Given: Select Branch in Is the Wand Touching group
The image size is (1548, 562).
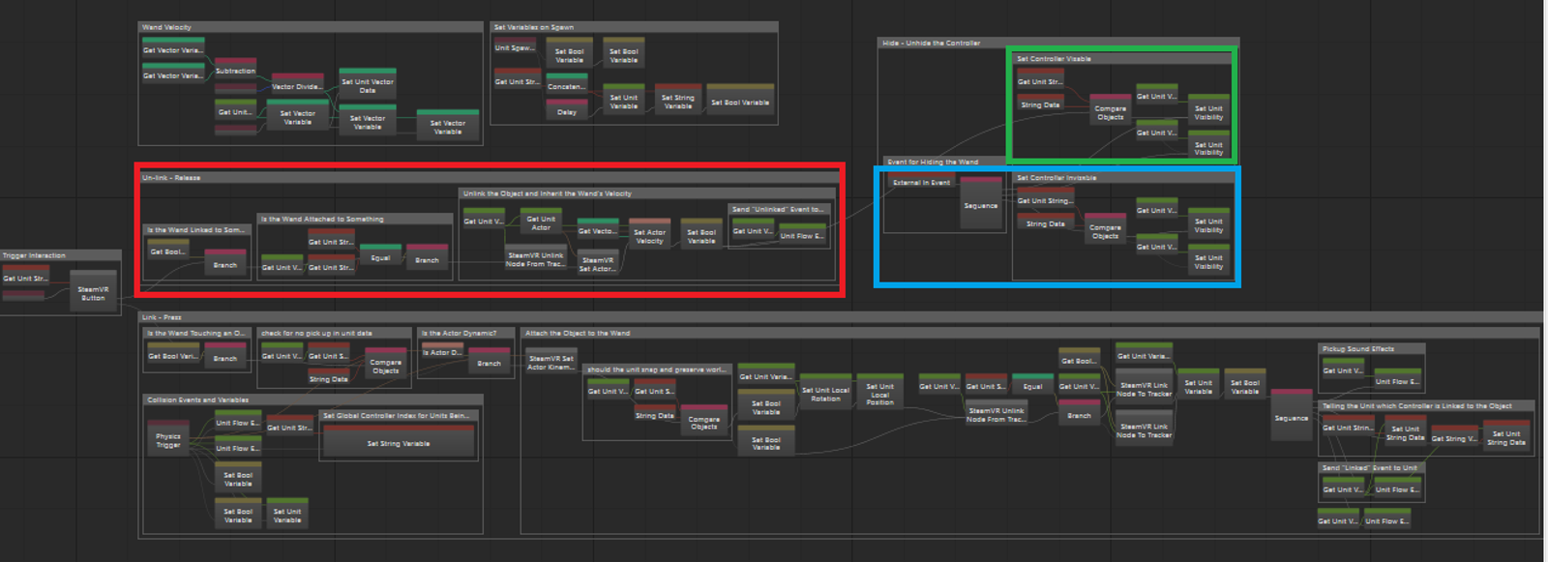Looking at the screenshot, I should pyautogui.click(x=225, y=355).
